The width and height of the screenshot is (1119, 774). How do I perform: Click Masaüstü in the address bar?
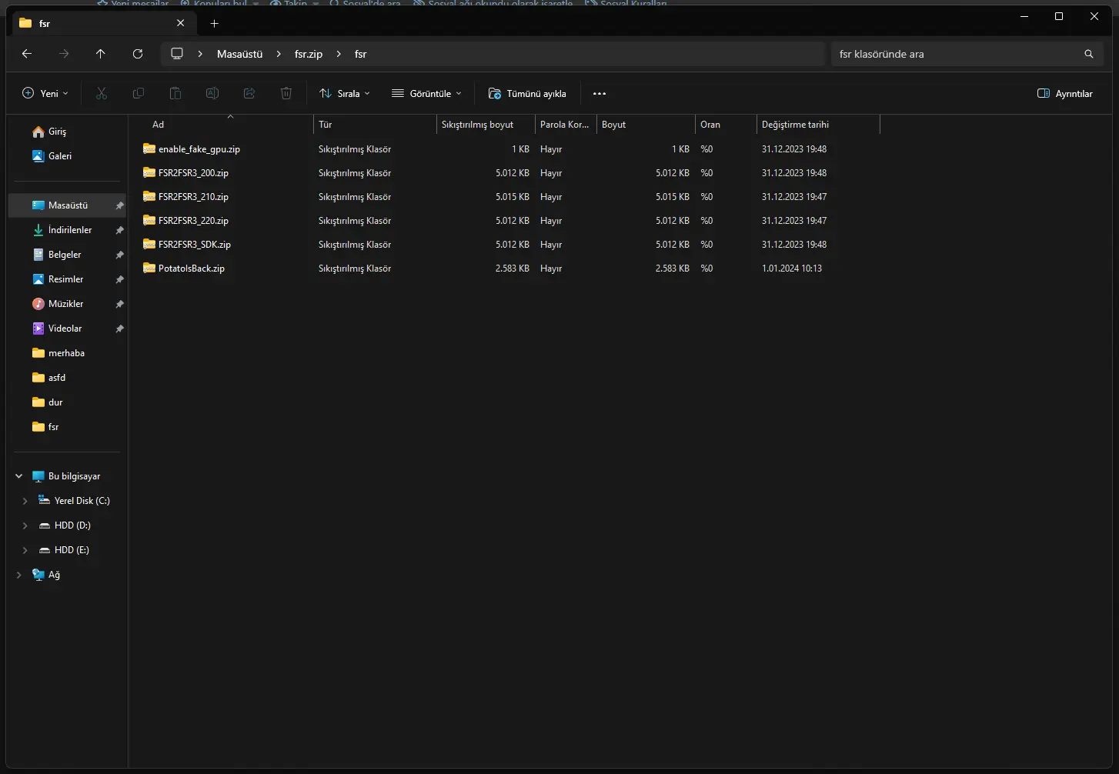(240, 54)
